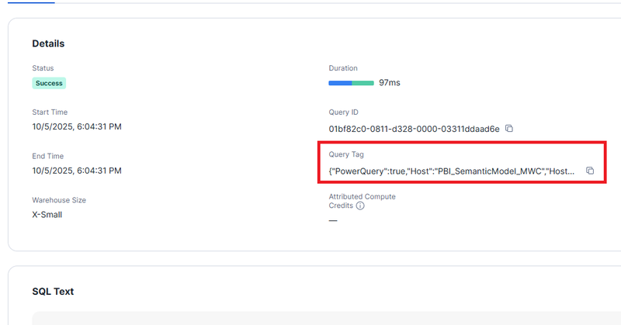
Task: Click the Attributed Compute Credits label
Action: (362, 201)
